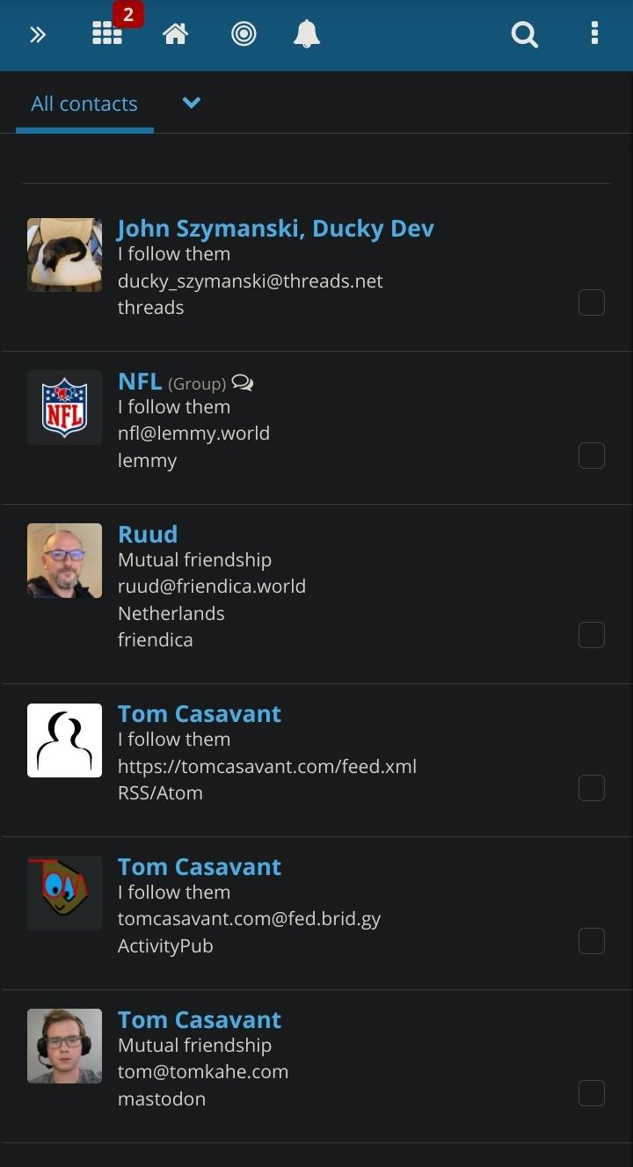Check the box for ActivityPub Tom Casavant
633x1167 pixels.
point(592,941)
